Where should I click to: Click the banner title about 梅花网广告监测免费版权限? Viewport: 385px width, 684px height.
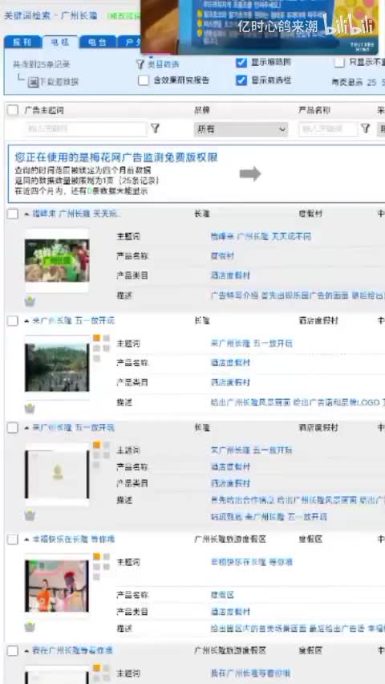tap(116, 157)
